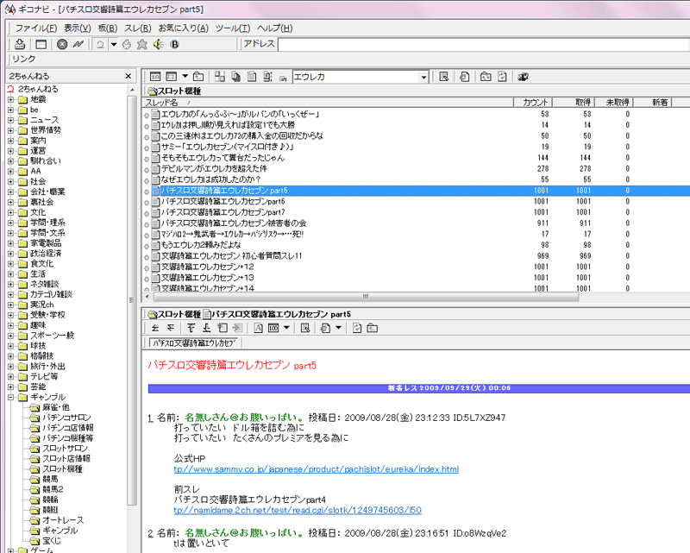
Task: Click the circled B toolbar icon
Action: [x=175, y=44]
